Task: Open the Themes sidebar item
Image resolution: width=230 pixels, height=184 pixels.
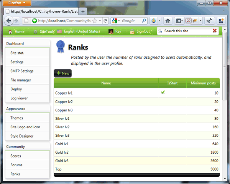Action: click(27, 118)
